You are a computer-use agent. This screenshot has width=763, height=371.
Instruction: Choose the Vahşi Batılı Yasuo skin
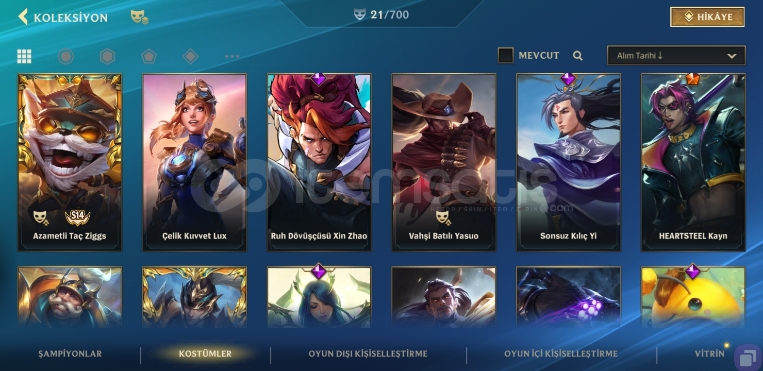[444, 162]
